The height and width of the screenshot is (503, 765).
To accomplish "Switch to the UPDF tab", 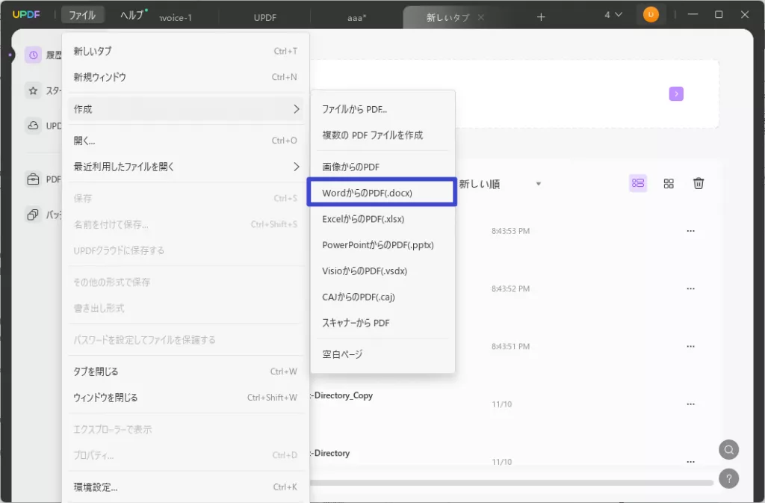I will pos(265,17).
